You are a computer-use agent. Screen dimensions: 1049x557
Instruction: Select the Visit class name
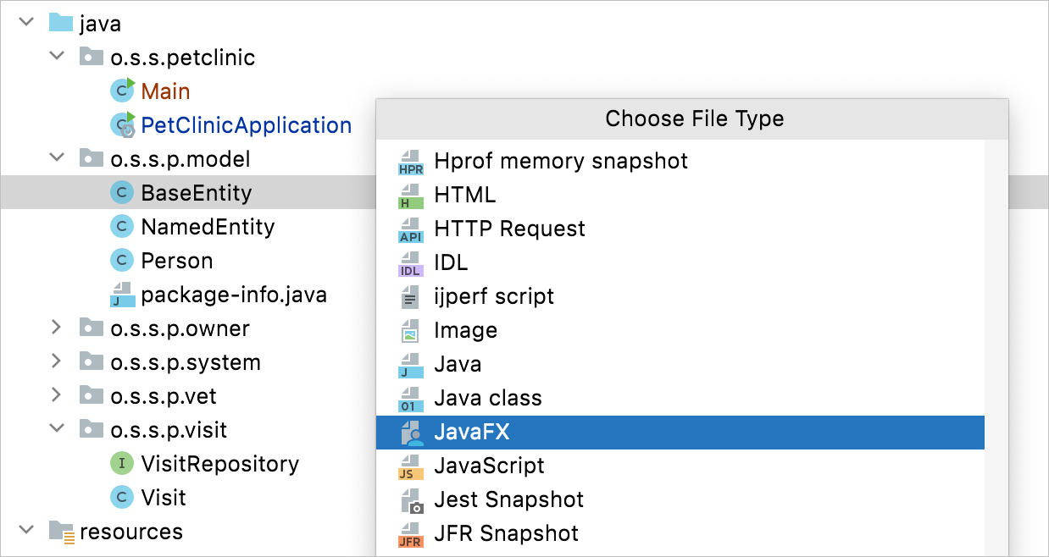(164, 498)
